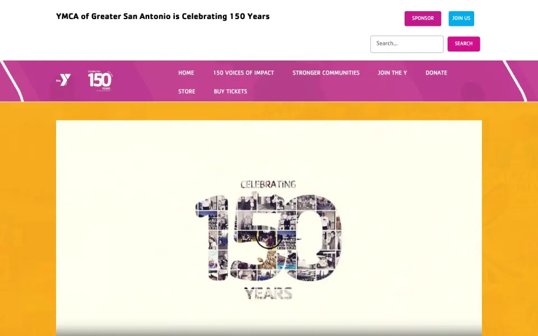Select the Buy Tickets menu item

[x=230, y=91]
